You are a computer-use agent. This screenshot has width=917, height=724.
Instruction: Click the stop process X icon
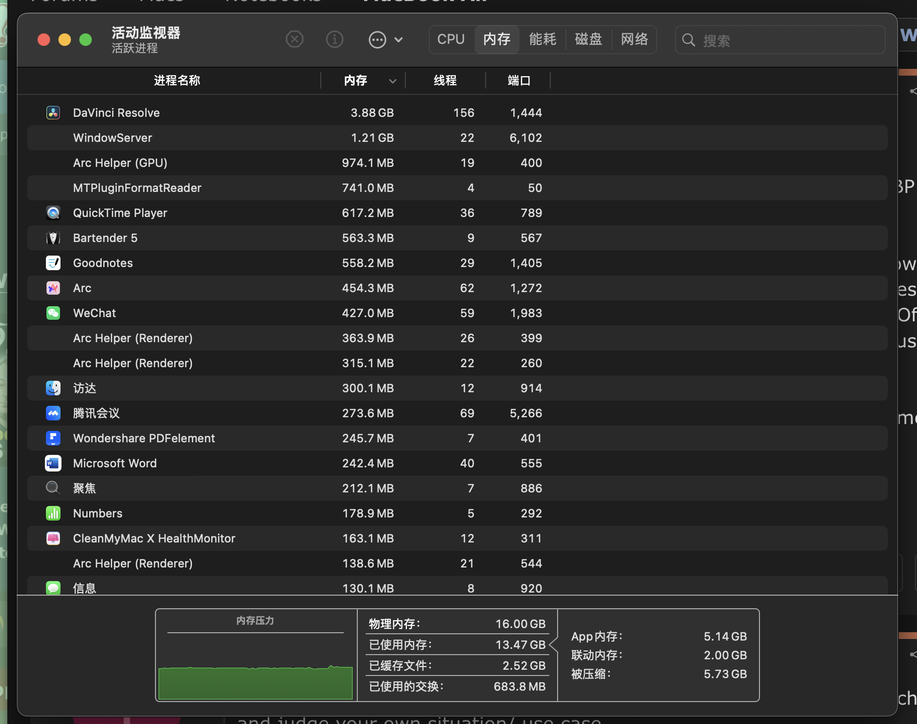[x=295, y=39]
